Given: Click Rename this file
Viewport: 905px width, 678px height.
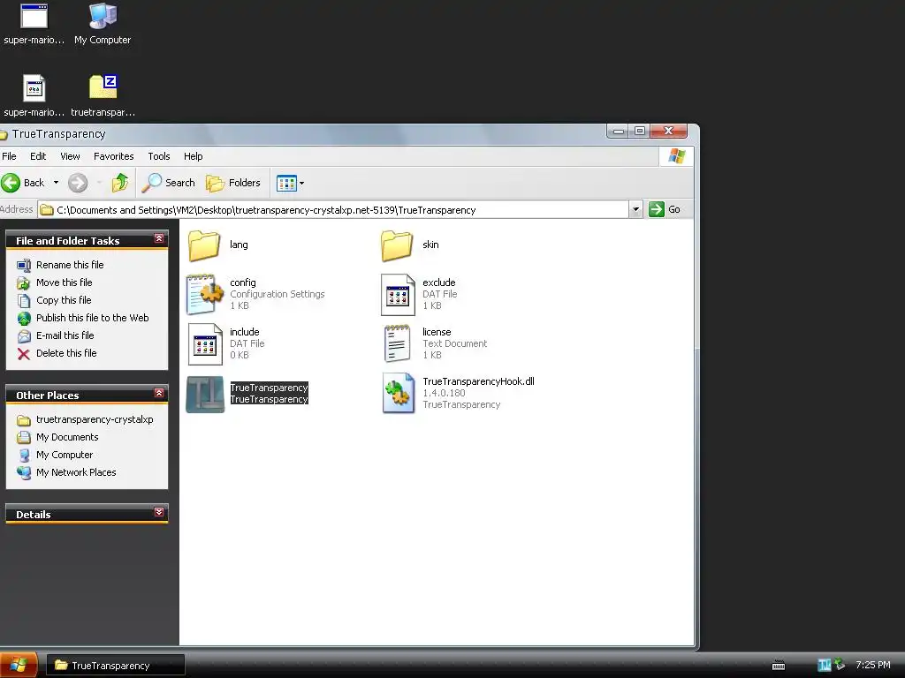Looking at the screenshot, I should point(70,265).
